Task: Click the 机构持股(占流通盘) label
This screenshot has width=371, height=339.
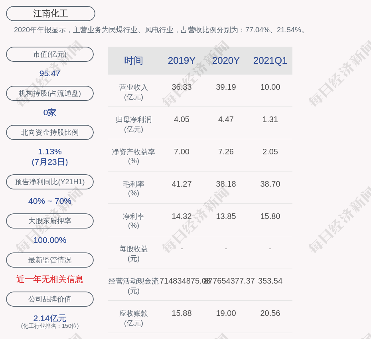Action: click(50, 93)
